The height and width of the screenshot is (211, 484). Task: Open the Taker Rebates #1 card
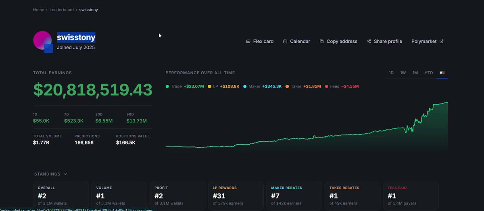(x=353, y=196)
